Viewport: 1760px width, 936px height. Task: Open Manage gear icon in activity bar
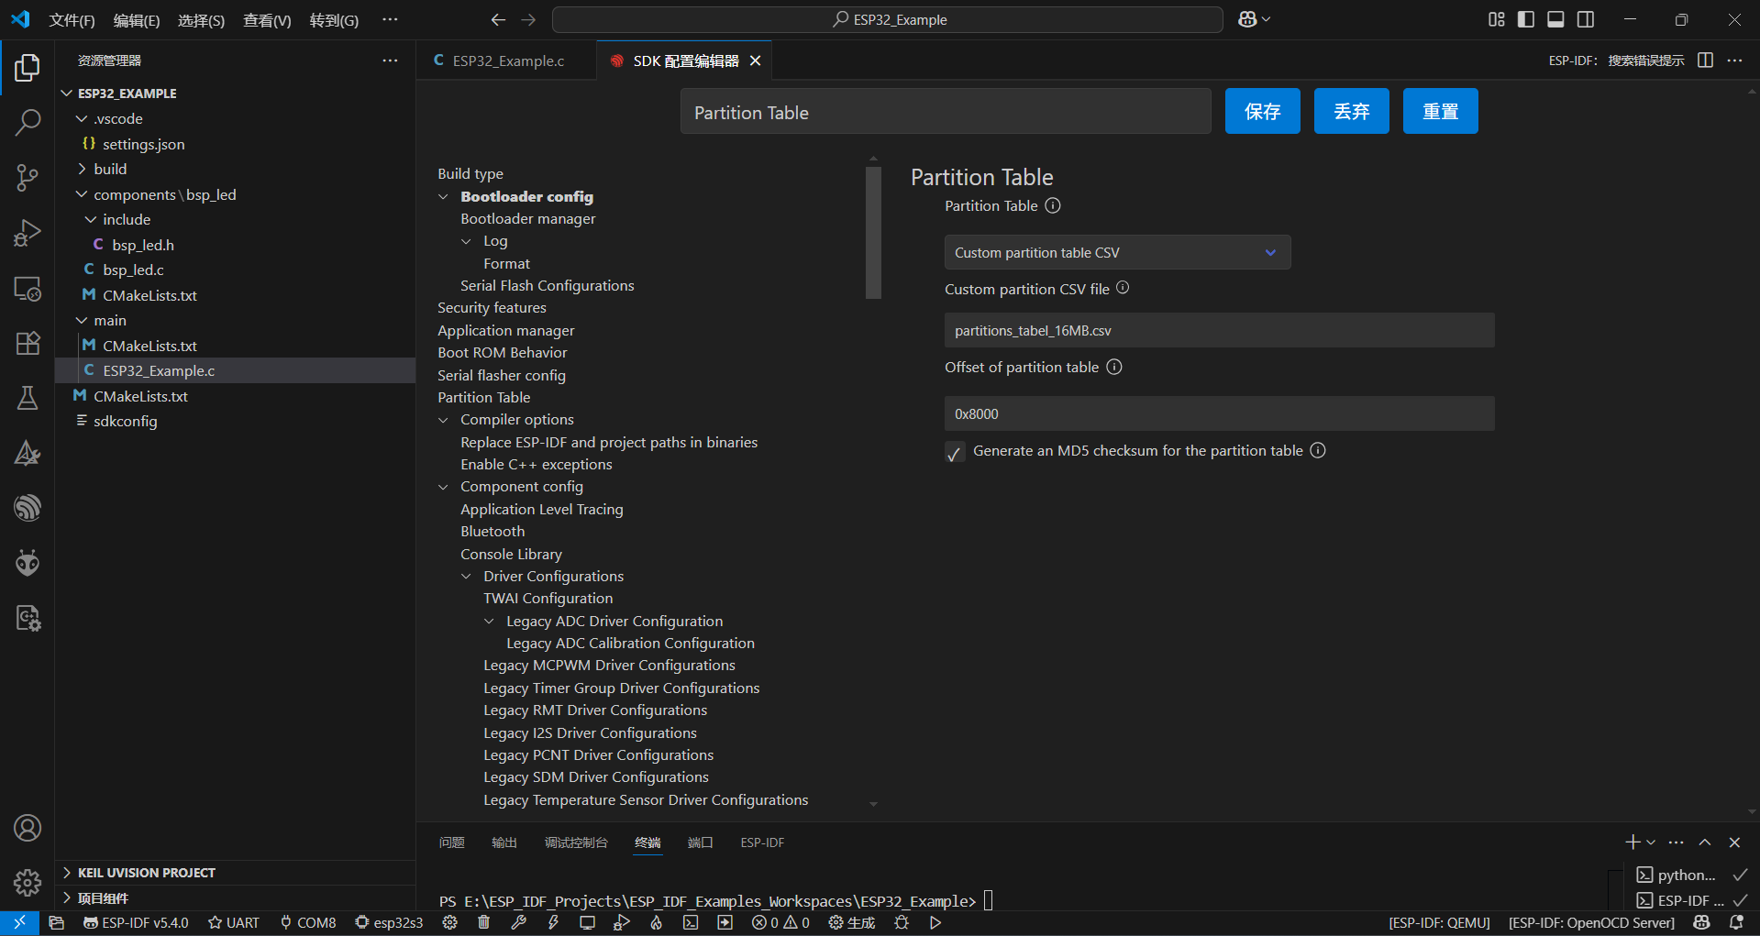(x=28, y=882)
